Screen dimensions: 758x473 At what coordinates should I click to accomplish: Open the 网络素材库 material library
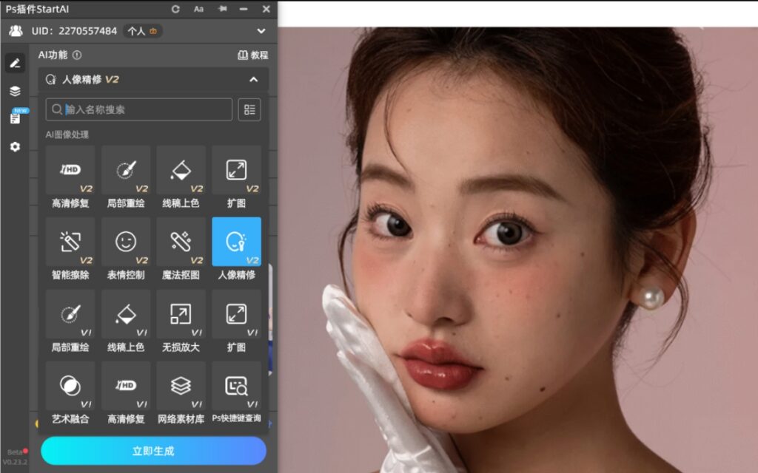point(181,385)
